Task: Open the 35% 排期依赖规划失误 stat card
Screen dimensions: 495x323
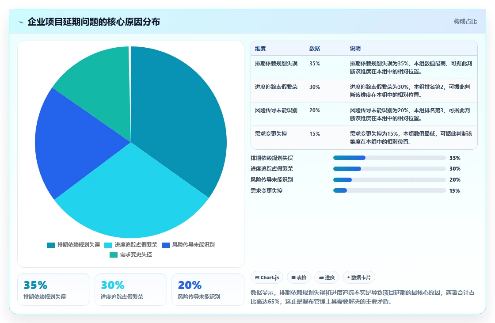Action: point(53,289)
